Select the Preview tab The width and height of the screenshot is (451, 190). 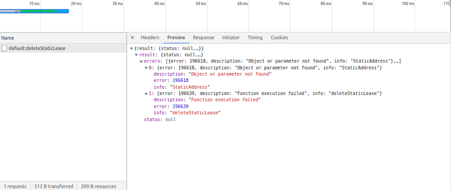176,38
